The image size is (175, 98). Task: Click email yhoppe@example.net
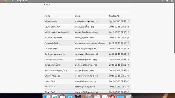(84, 70)
